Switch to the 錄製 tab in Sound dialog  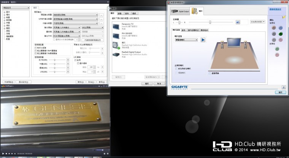click(120, 13)
